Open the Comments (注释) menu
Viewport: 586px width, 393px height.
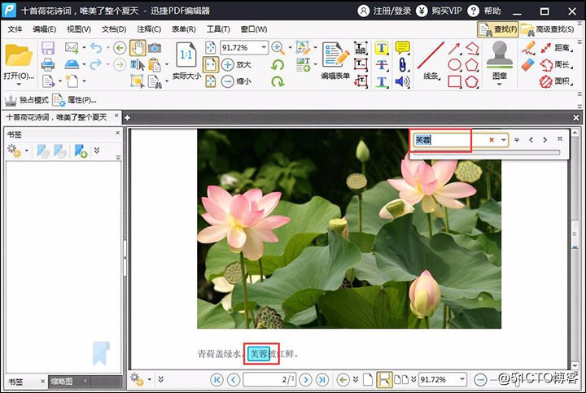point(149,29)
